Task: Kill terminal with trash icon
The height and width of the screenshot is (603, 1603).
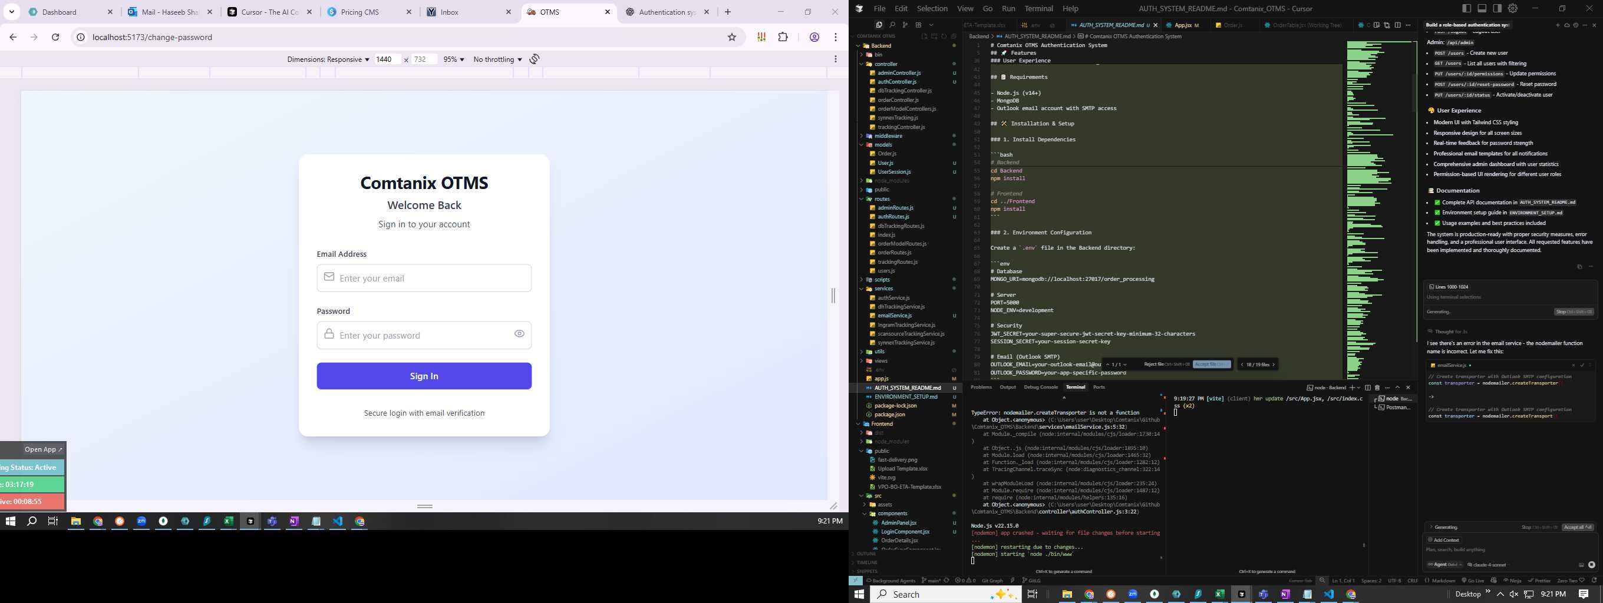Action: [1377, 387]
